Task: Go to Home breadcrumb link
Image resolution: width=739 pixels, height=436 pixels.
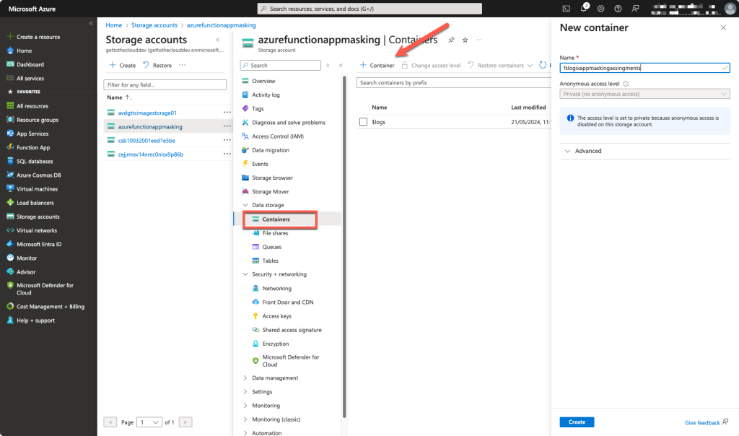Action: pos(113,25)
